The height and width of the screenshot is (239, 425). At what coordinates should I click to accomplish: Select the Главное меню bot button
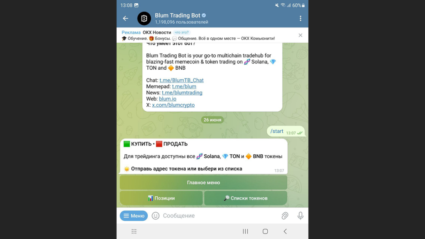203,183
